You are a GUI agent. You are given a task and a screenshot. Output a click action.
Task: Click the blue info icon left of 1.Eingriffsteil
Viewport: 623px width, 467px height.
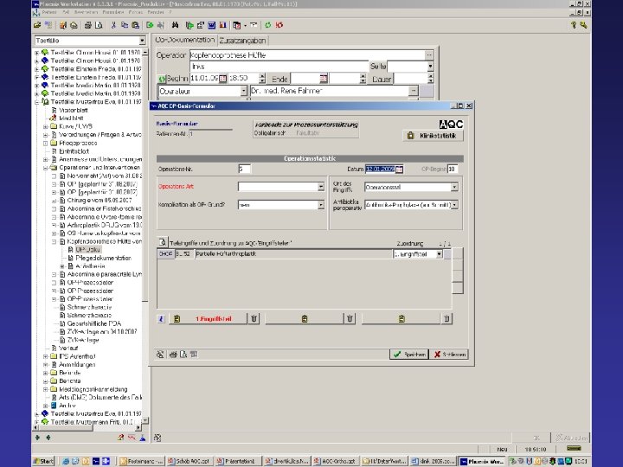(x=161, y=318)
